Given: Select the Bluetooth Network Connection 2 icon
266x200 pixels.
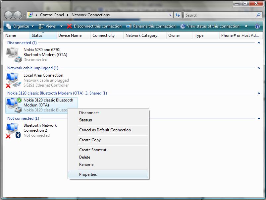Looking at the screenshot, I should point(14,130).
